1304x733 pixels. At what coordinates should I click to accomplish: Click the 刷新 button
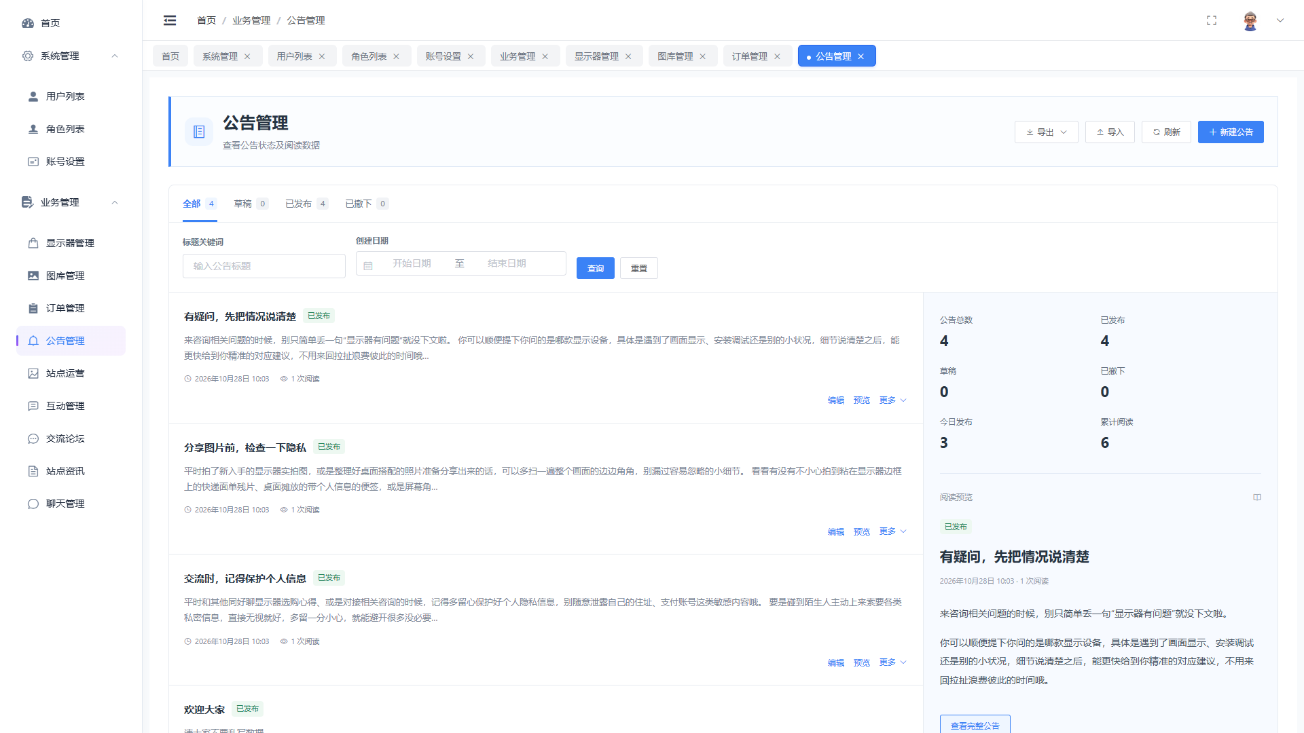(1166, 132)
